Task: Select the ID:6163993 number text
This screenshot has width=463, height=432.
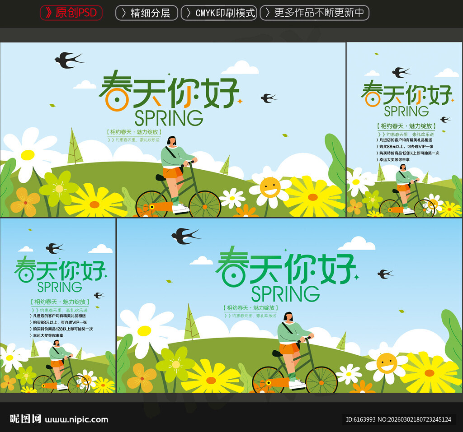Action: tap(360, 419)
